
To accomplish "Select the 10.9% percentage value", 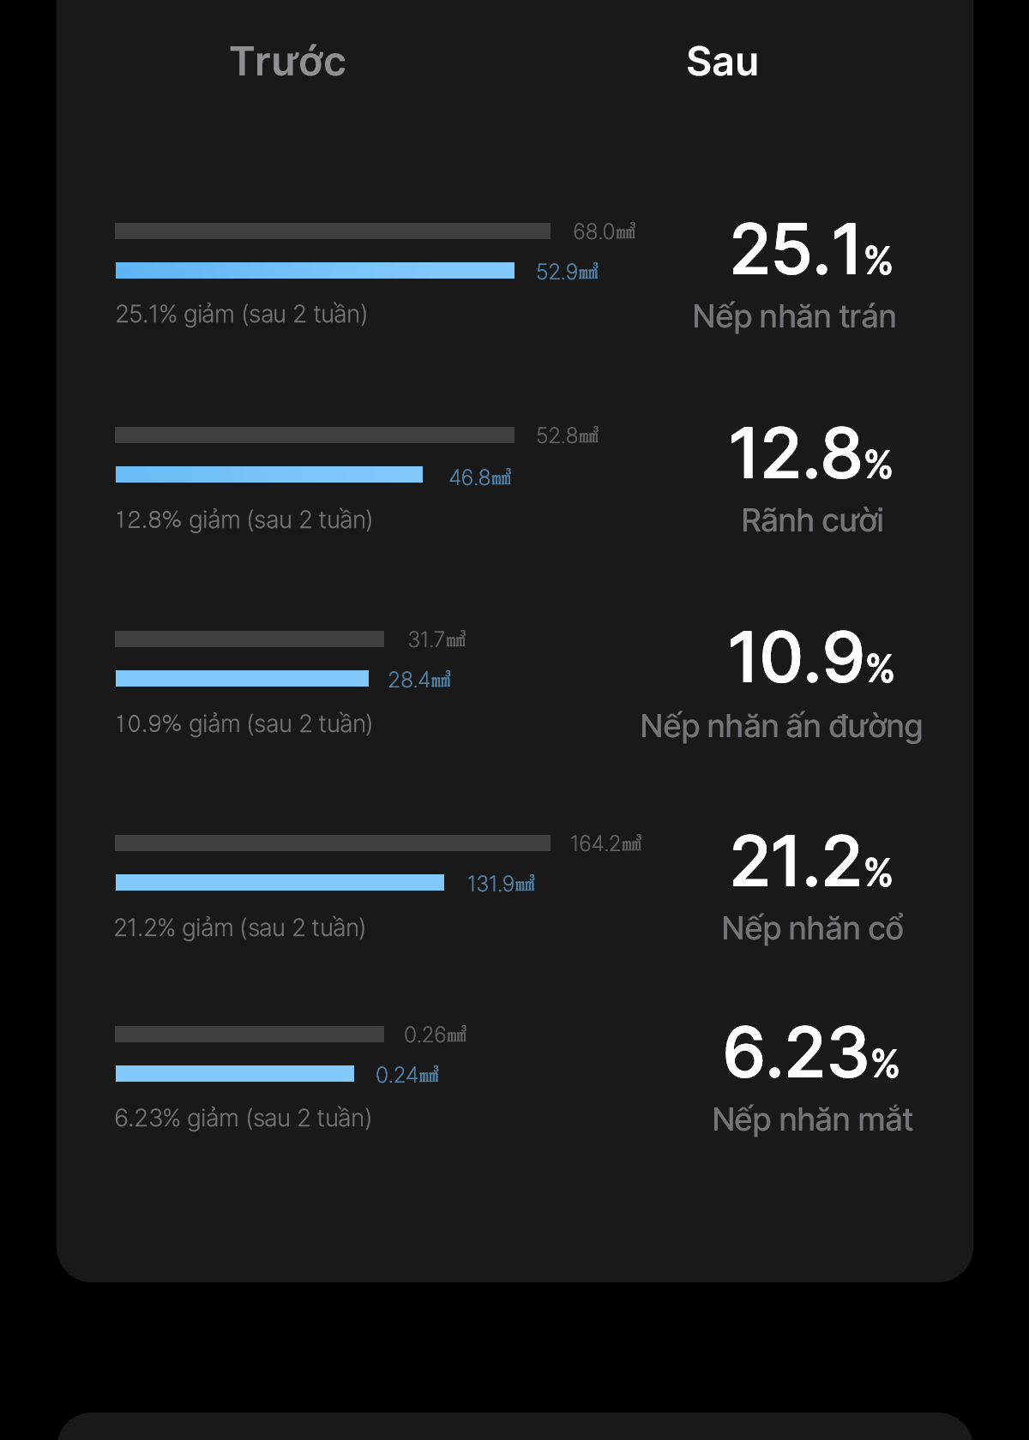I will (x=810, y=657).
